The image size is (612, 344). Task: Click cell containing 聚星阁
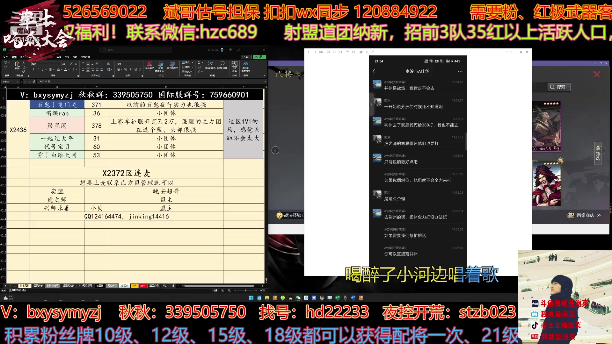(57, 125)
